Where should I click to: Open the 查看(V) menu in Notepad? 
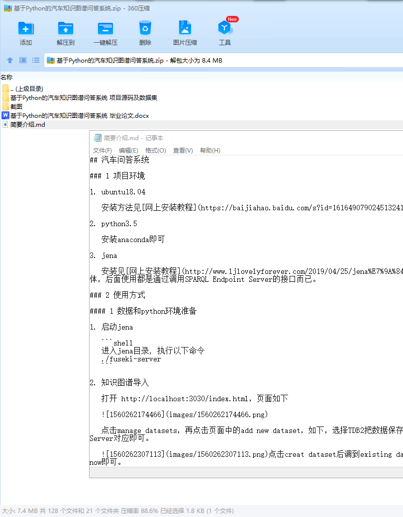(x=183, y=150)
